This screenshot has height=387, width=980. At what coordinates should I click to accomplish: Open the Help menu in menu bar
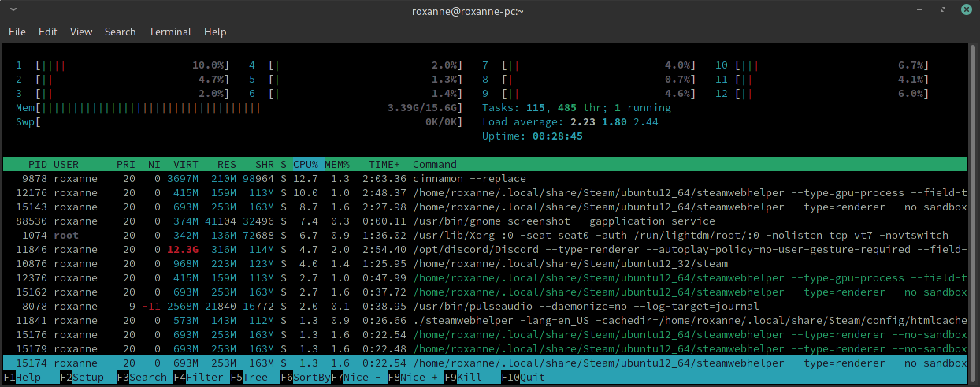(x=215, y=32)
